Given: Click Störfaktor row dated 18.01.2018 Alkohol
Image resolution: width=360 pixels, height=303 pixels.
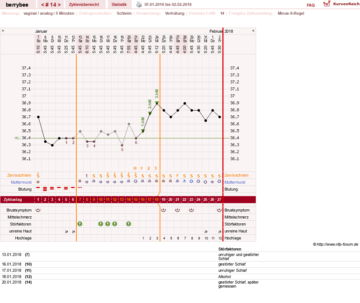Looking at the screenshot, I should click(x=180, y=277).
